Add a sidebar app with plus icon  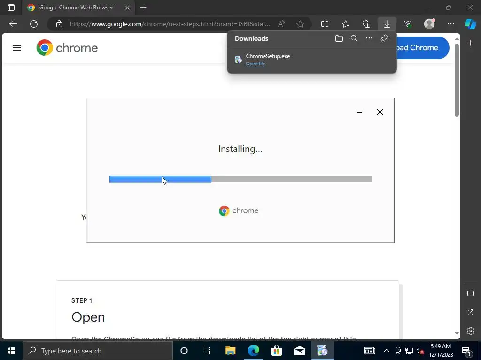click(x=471, y=43)
